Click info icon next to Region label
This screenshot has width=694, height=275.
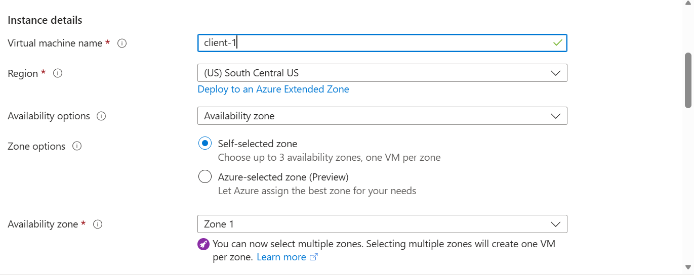[58, 73]
